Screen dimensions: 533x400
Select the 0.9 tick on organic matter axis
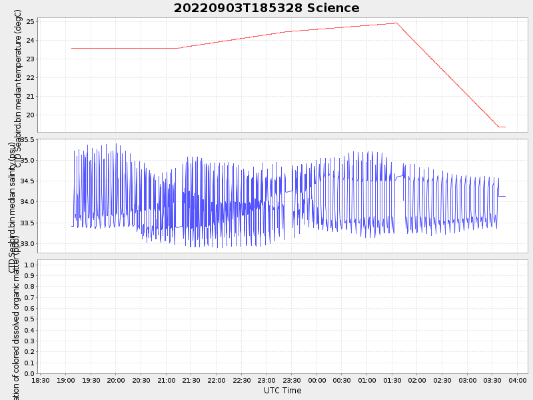29,276
